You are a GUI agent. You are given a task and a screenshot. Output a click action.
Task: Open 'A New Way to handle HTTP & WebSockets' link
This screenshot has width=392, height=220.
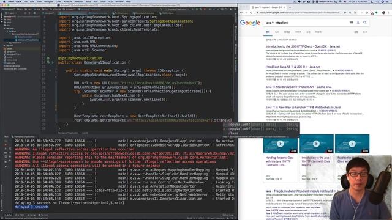[303, 108]
